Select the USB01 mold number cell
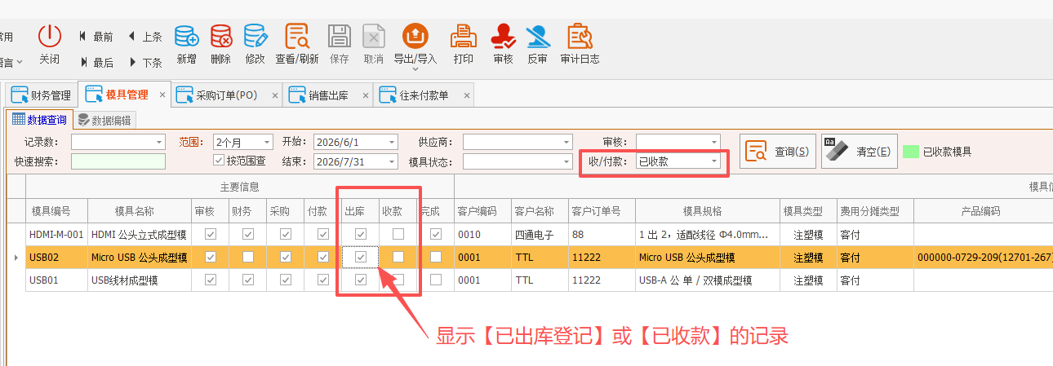 [56, 280]
